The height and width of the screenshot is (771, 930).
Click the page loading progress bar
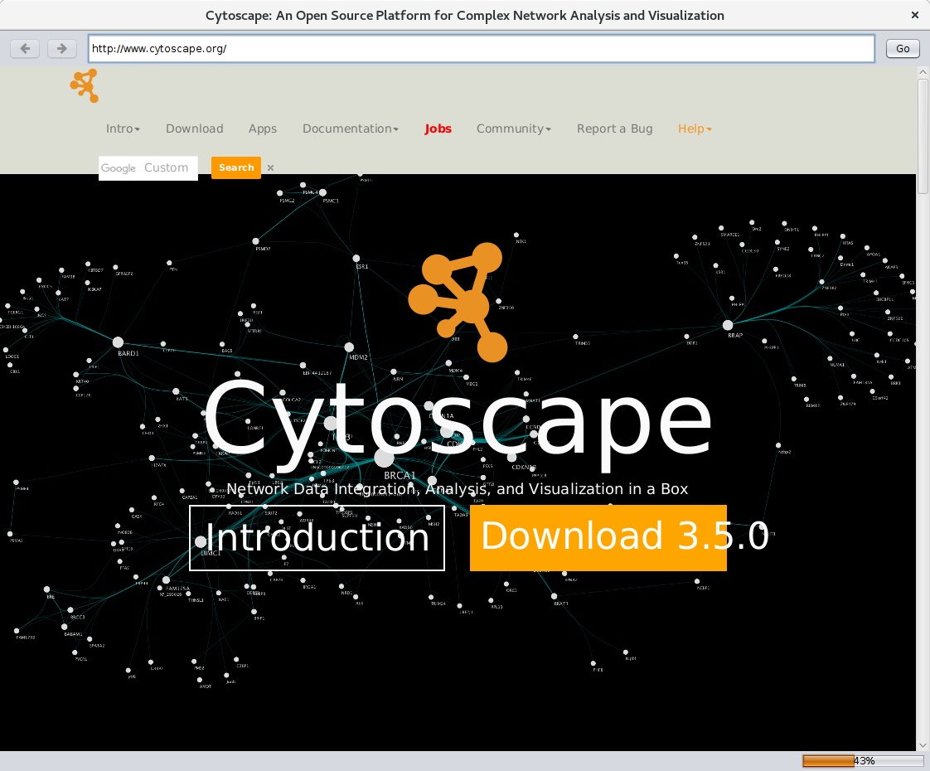[x=862, y=761]
